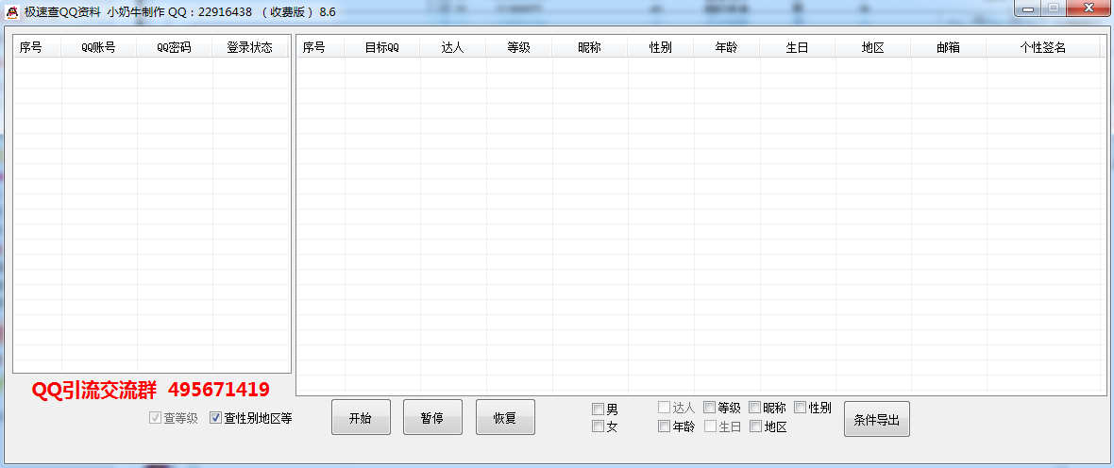Click the 个性签名 column header

[x=1042, y=47]
